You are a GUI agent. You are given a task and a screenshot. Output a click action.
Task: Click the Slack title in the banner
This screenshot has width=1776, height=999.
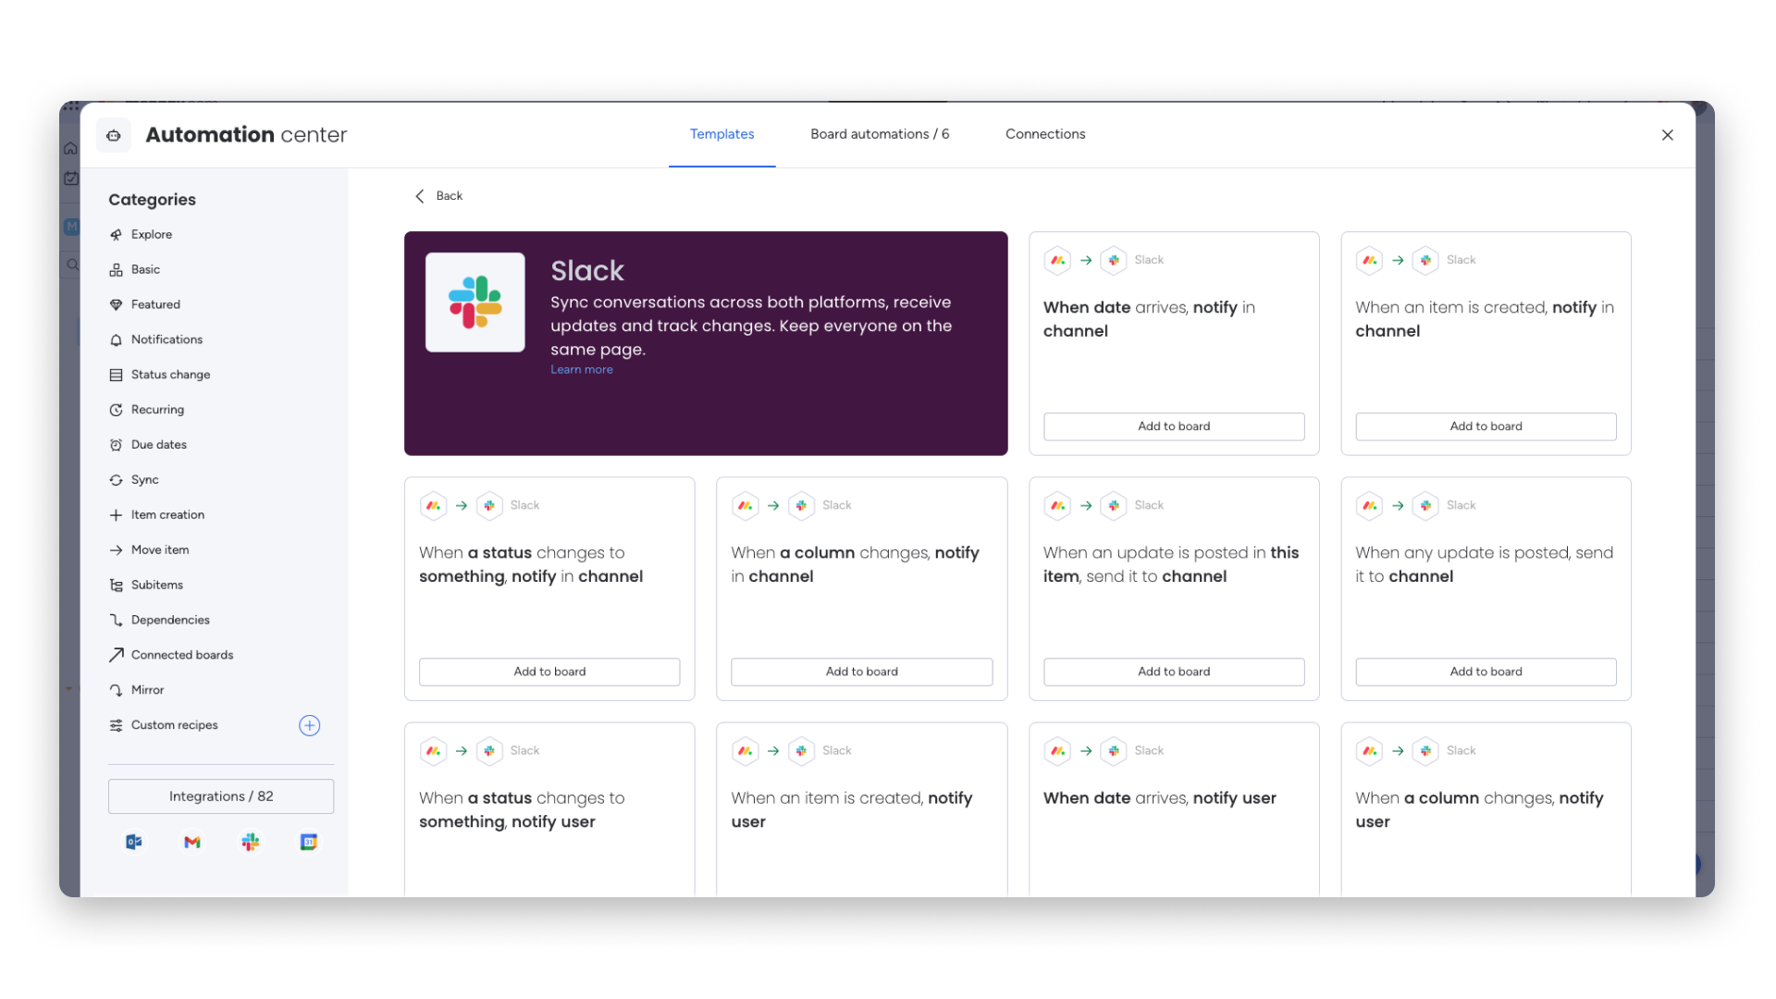587,271
